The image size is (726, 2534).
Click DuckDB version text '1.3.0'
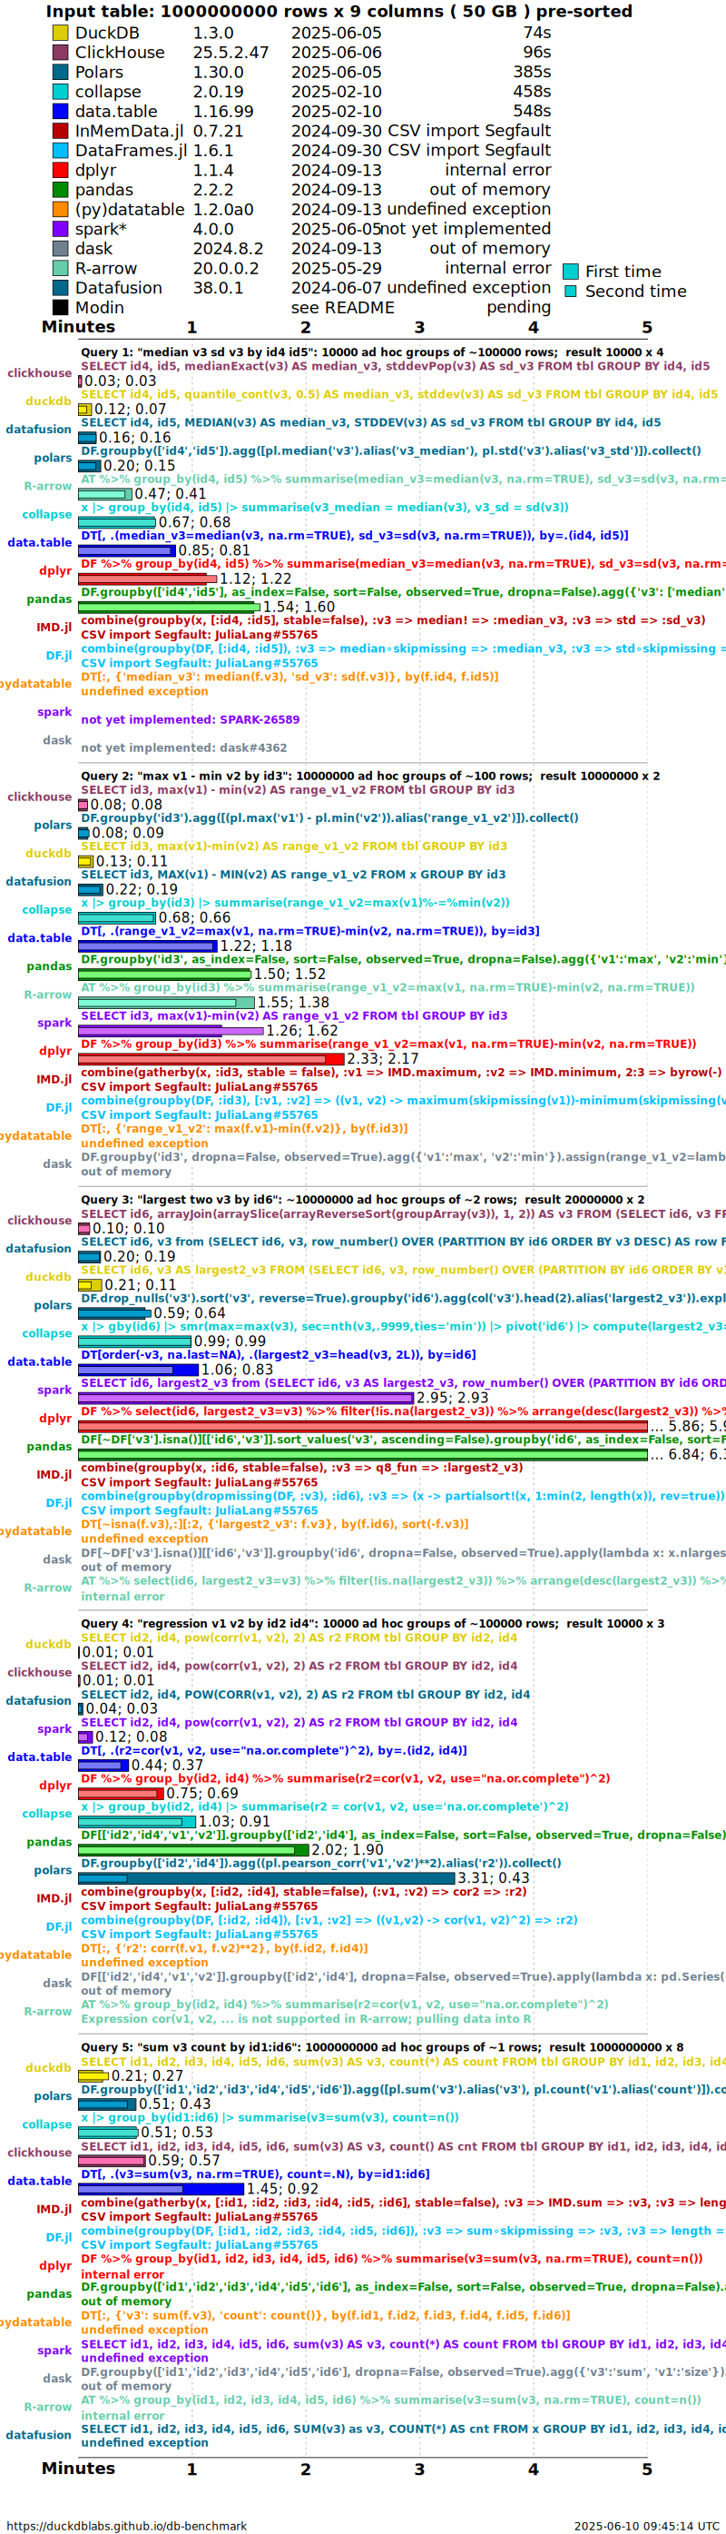[213, 33]
